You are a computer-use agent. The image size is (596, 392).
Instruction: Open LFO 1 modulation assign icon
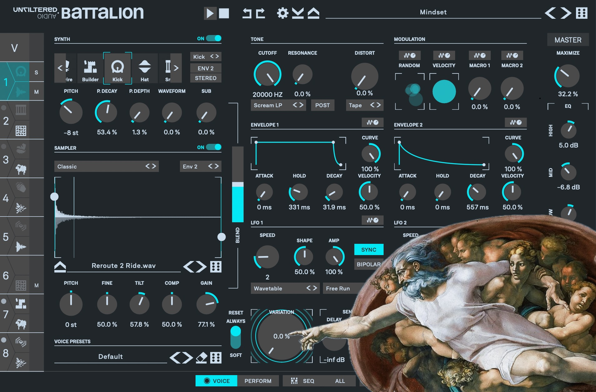coord(372,220)
